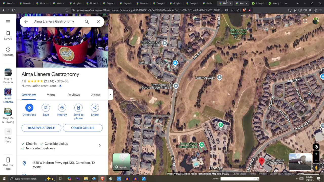This screenshot has width=324, height=182.
Task: Click the red Alma Llanera Gastronomy marker
Action: point(262,161)
